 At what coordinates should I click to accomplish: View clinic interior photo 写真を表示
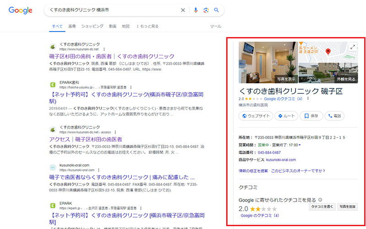pos(268,62)
